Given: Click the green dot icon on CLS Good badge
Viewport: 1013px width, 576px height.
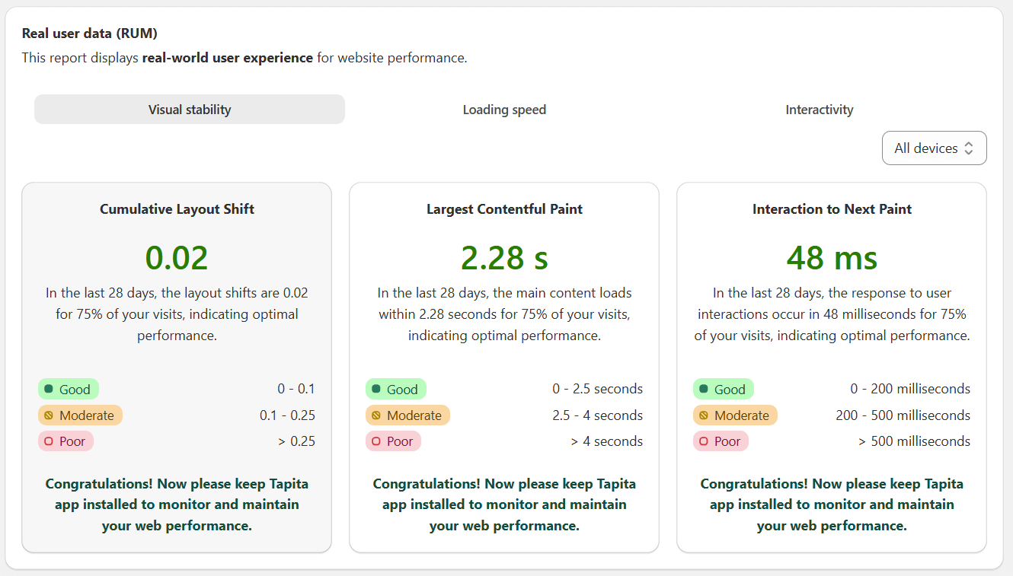Looking at the screenshot, I should tap(50, 389).
